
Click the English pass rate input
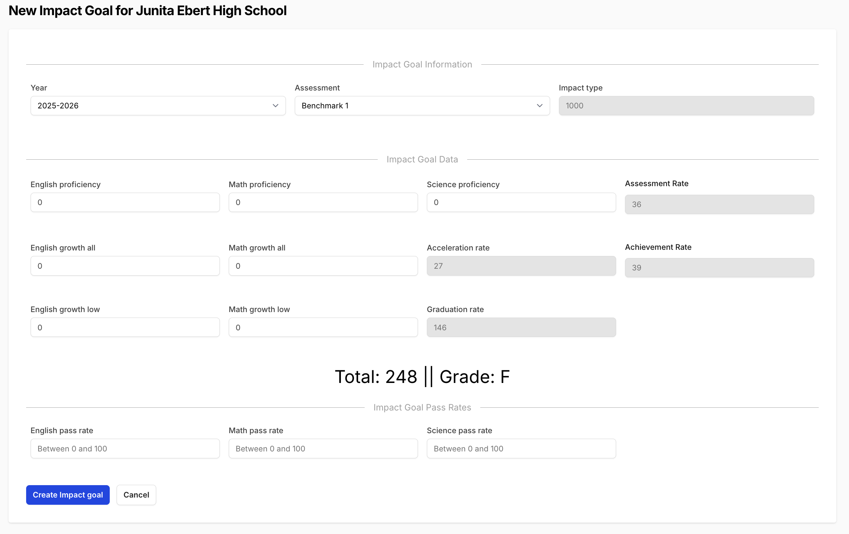click(x=125, y=448)
